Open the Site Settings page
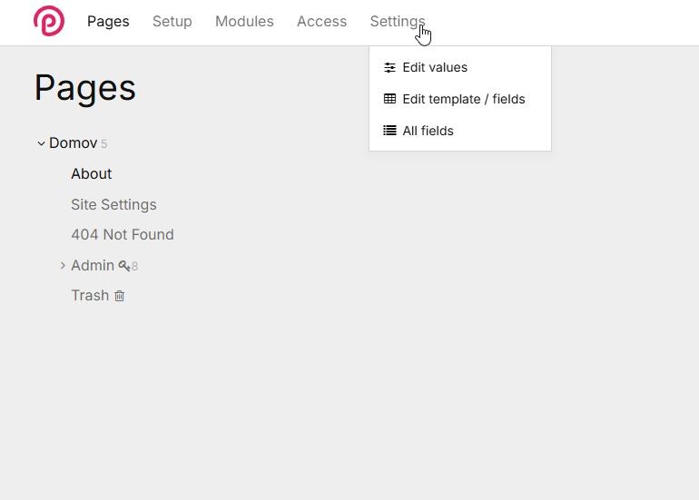This screenshot has height=500, width=699. (113, 205)
